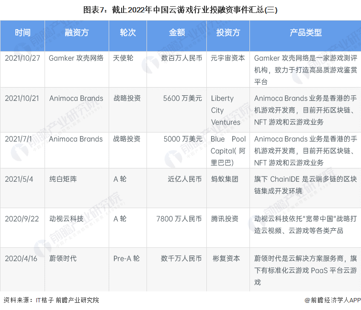Click the cell Gamker 攻壳网络 in 融资方
Screen dimensions: 361x310
[x=76, y=58]
